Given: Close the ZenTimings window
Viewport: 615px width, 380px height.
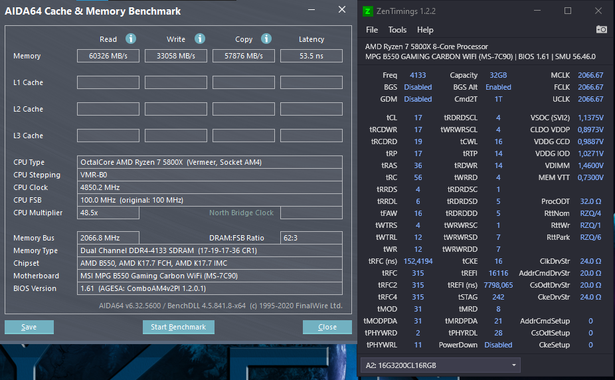Looking at the screenshot, I should (x=598, y=11).
